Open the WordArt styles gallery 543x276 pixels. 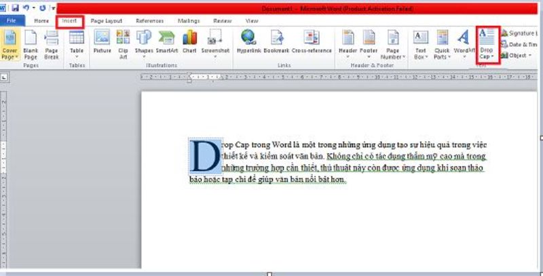(464, 45)
